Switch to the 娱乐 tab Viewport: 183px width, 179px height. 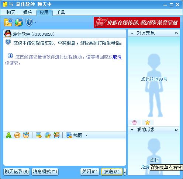[x=27, y=13]
